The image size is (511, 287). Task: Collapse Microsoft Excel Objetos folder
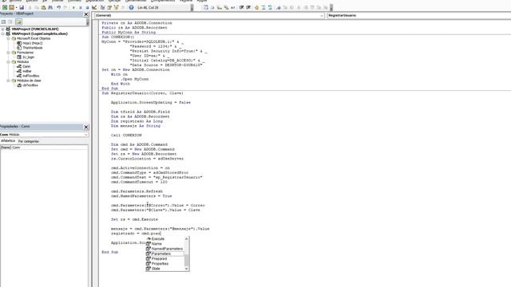(9, 38)
